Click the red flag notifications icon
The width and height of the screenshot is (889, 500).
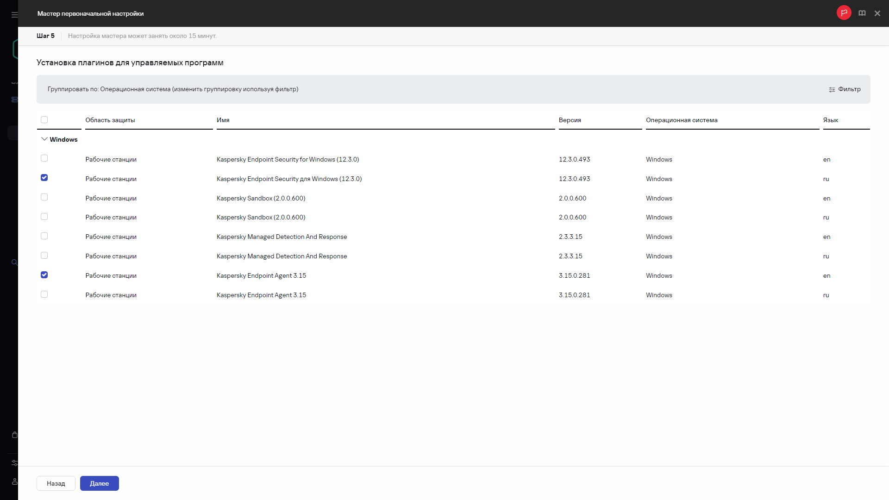click(x=844, y=13)
